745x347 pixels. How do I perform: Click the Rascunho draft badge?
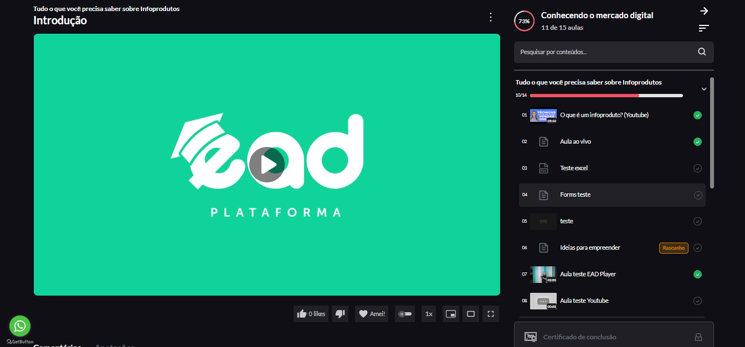pos(674,248)
